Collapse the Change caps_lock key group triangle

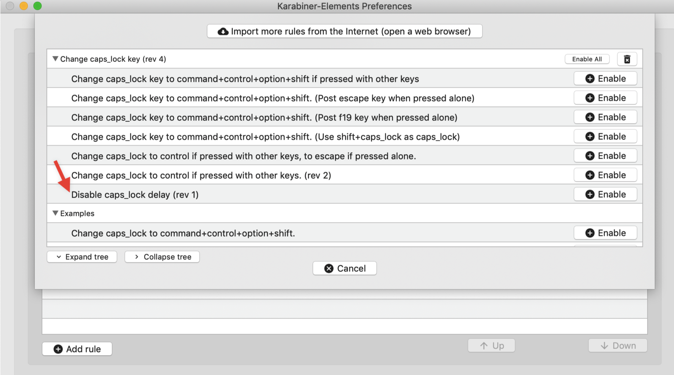tap(55, 59)
